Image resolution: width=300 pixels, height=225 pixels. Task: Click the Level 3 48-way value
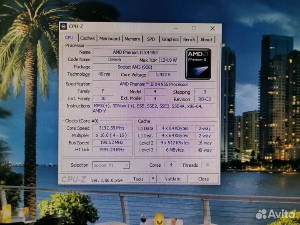[x=205, y=150]
